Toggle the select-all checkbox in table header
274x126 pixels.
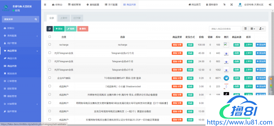50,37
